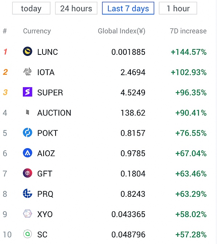Open the AUCTION currency name link

[x=54, y=113]
